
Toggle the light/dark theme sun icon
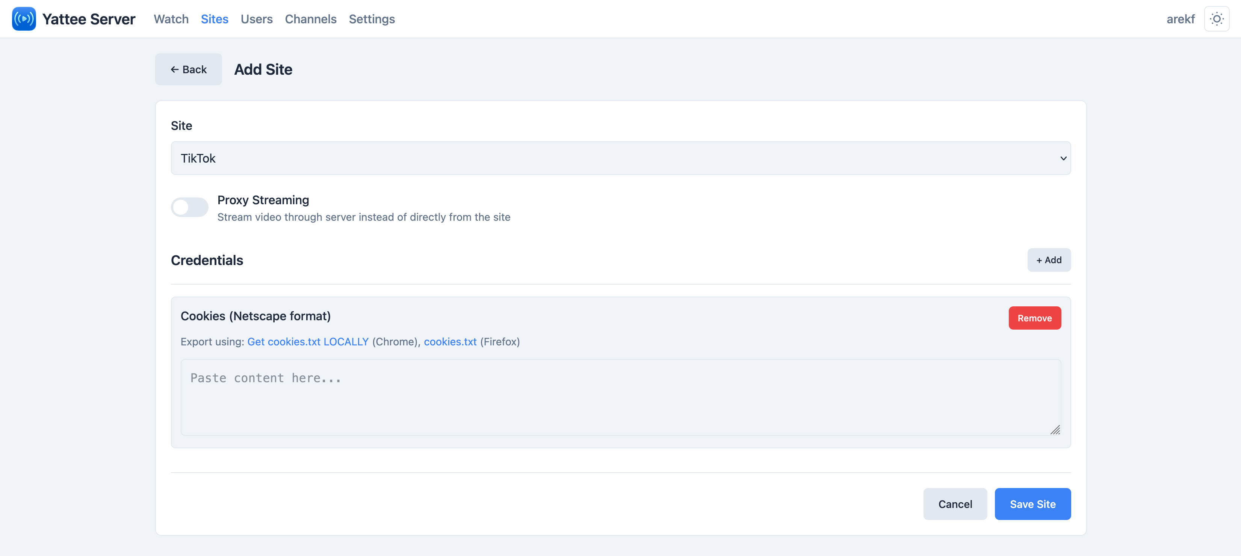[1217, 18]
